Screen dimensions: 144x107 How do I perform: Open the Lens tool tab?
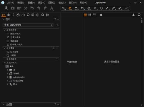coord(13,15)
